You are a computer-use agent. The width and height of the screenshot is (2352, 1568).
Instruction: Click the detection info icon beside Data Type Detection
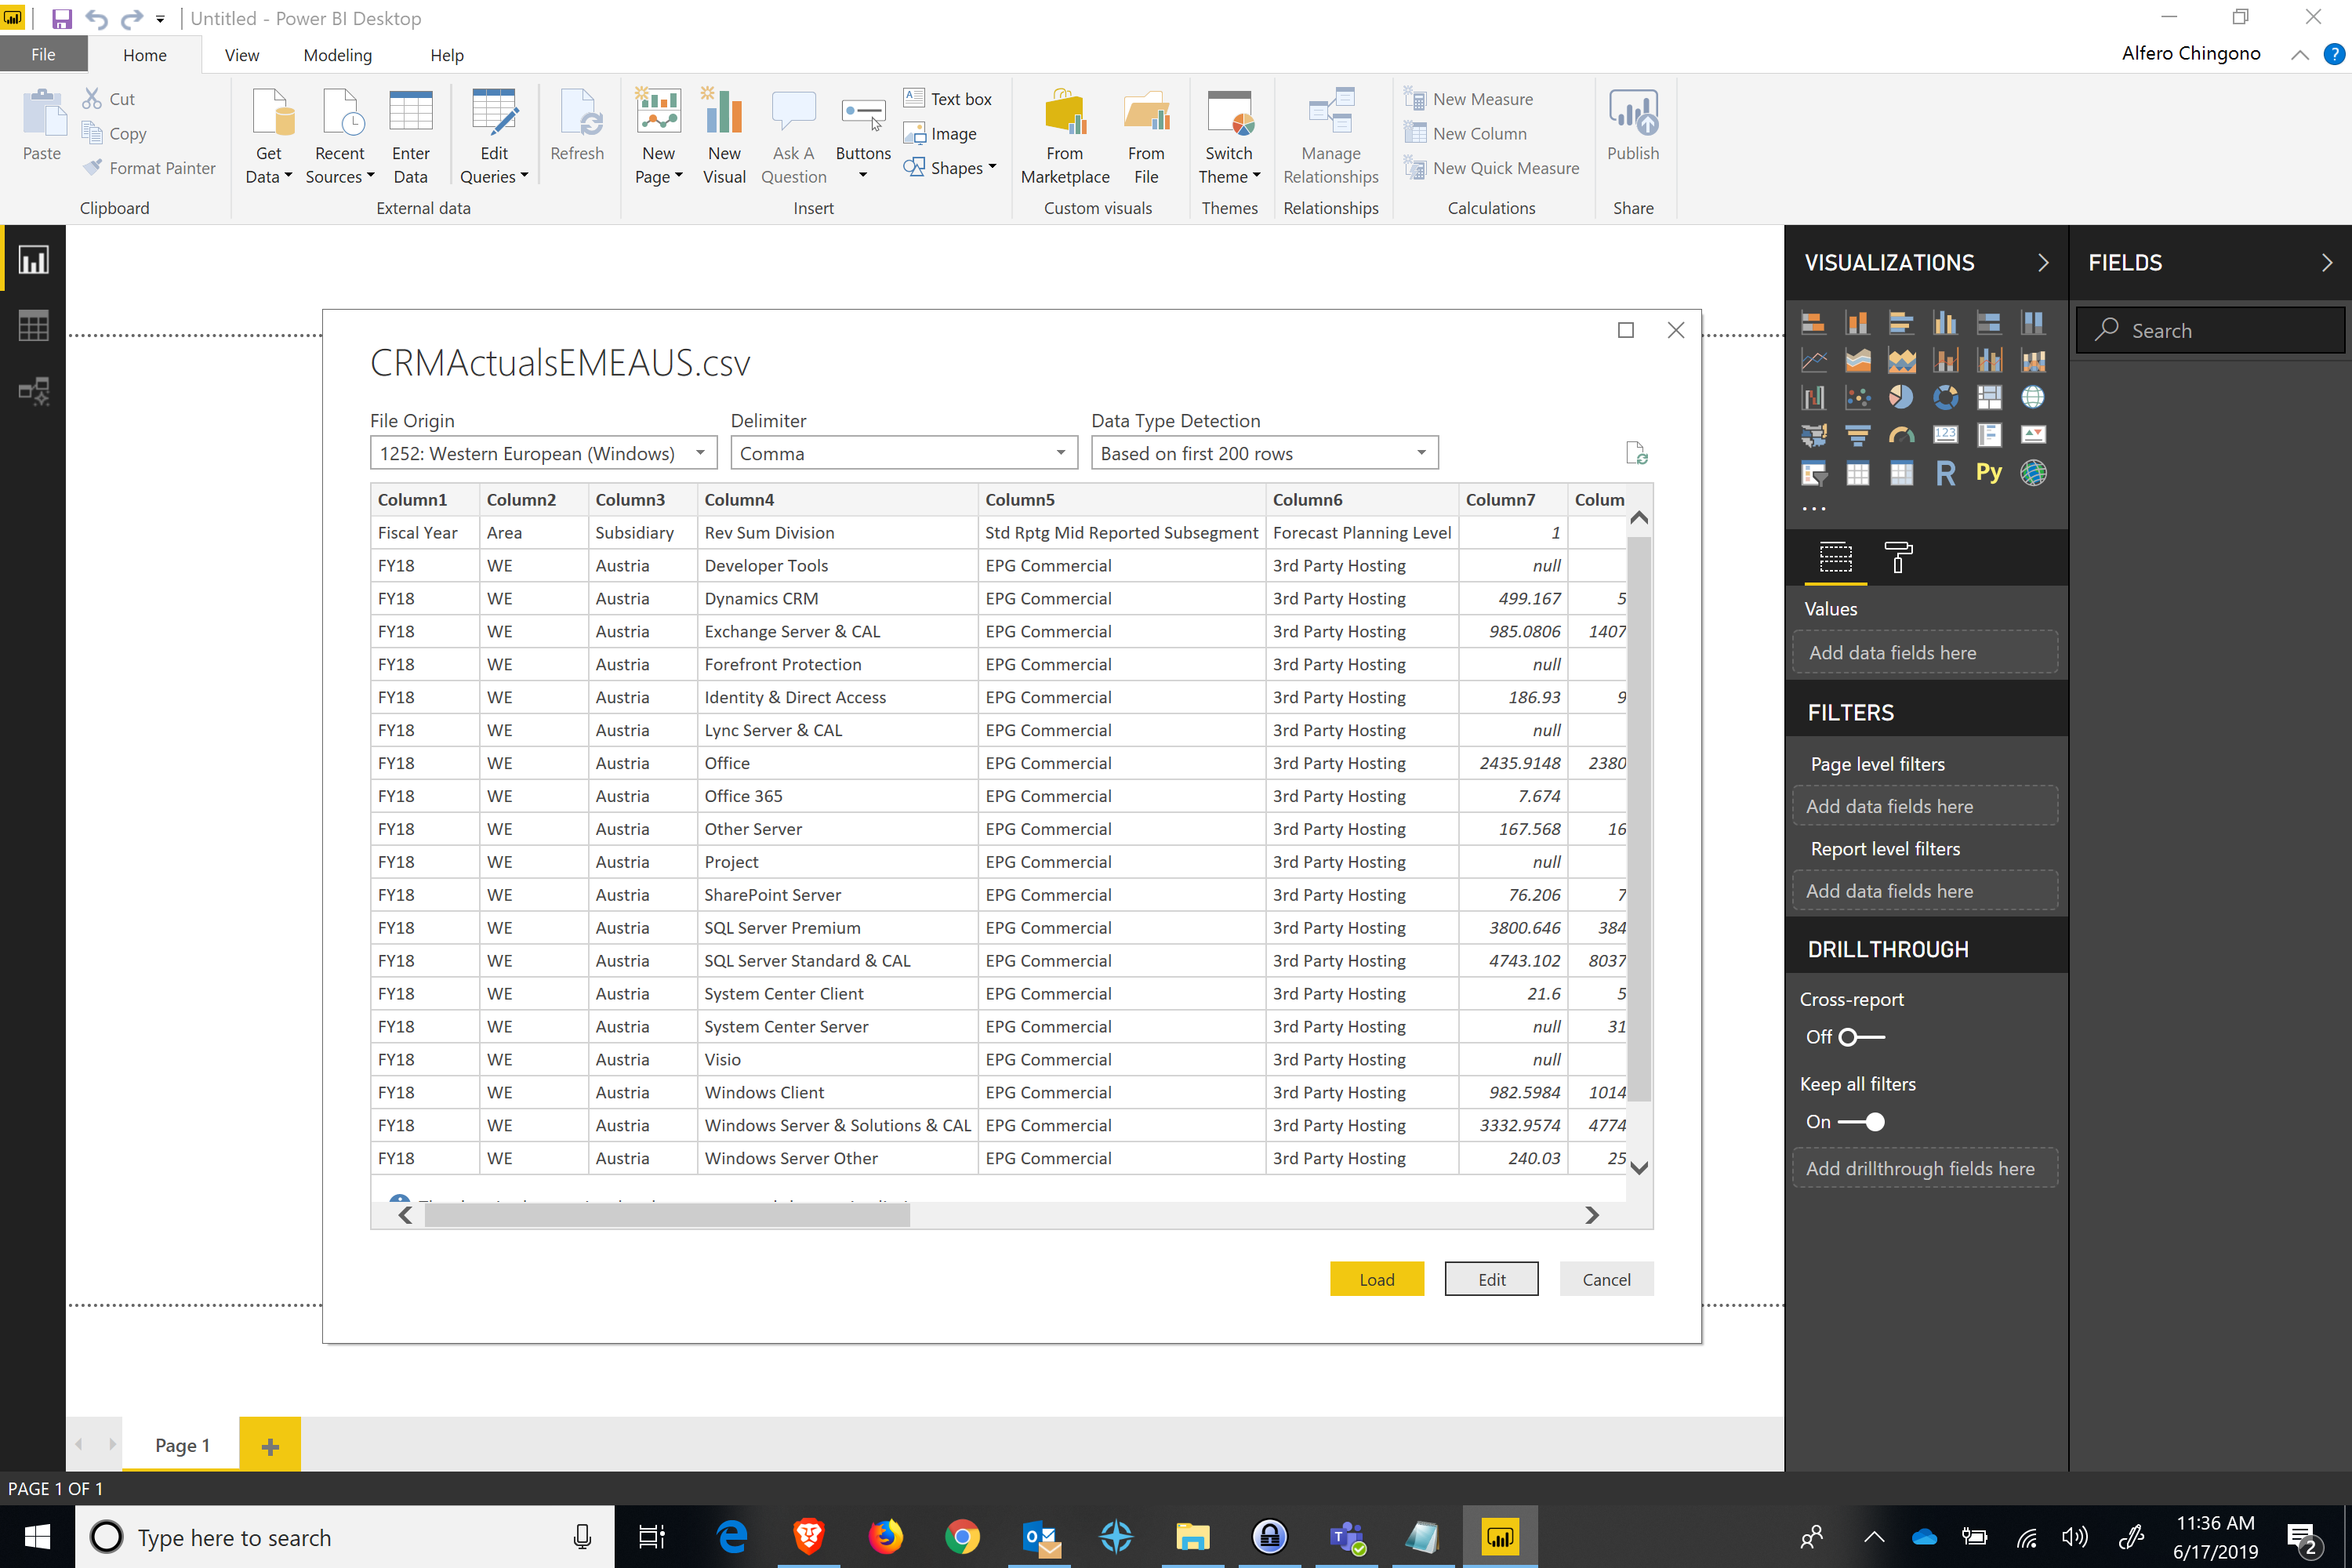pos(1636,453)
